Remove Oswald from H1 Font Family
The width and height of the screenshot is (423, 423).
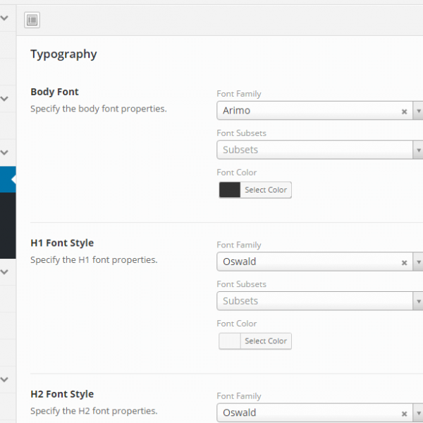click(x=404, y=262)
